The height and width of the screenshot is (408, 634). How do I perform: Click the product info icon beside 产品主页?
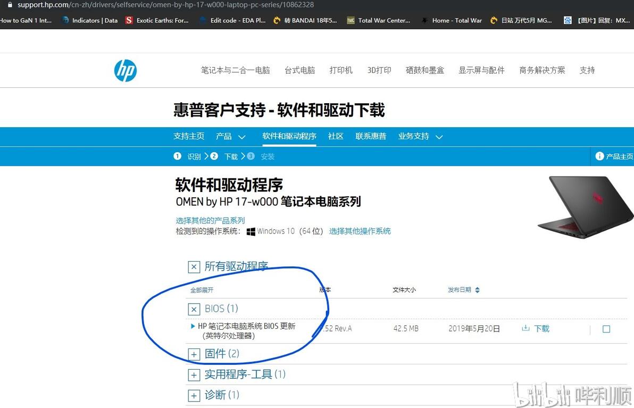coord(599,156)
